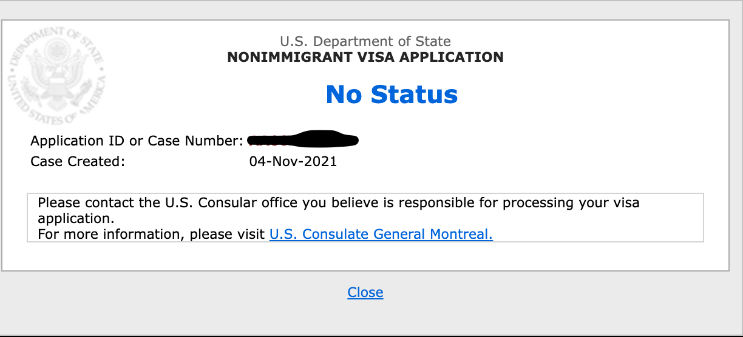This screenshot has width=743, height=337.
Task: Click the blacked-out case number value
Action: [304, 139]
